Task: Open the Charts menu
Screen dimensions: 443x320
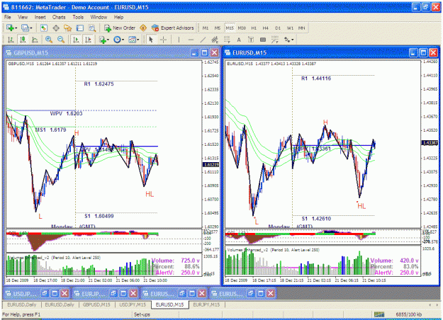Action: [59, 17]
